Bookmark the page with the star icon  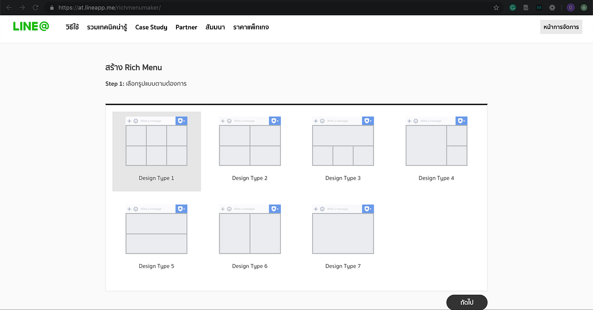496,7
